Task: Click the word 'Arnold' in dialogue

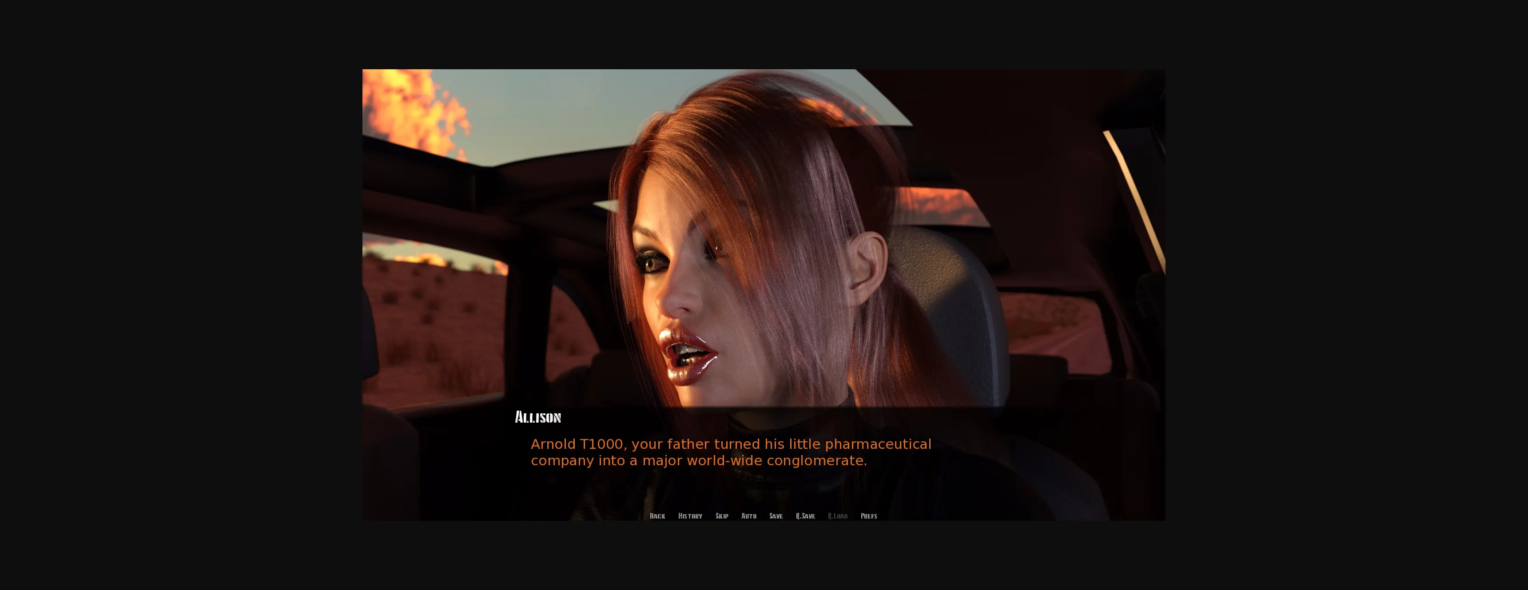Action: [x=553, y=444]
